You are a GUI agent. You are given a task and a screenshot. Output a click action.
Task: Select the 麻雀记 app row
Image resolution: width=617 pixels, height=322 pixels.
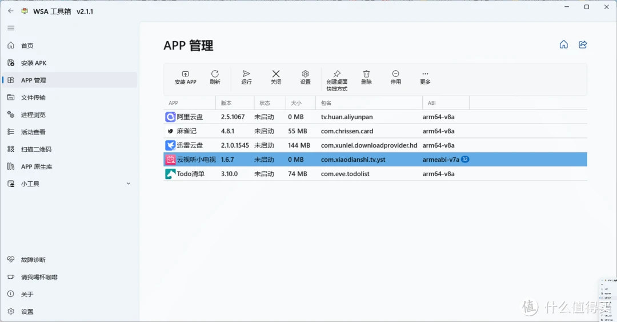(x=375, y=131)
